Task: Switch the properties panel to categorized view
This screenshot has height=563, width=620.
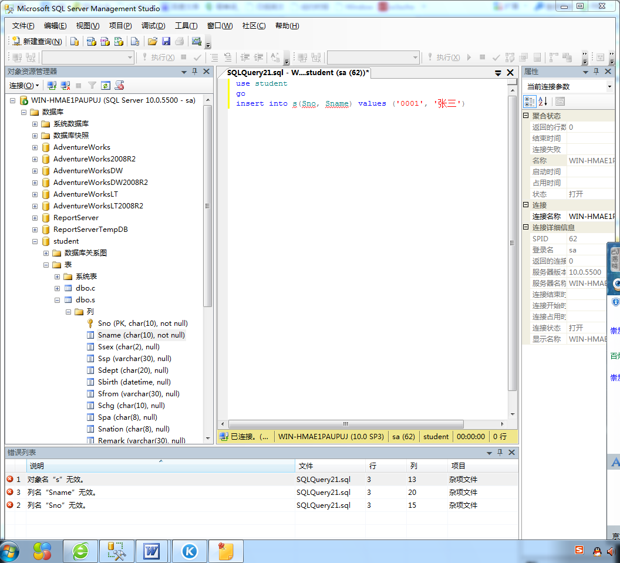Action: (530, 102)
